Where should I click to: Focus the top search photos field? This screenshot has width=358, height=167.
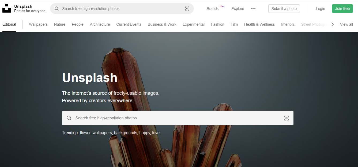tap(122, 9)
